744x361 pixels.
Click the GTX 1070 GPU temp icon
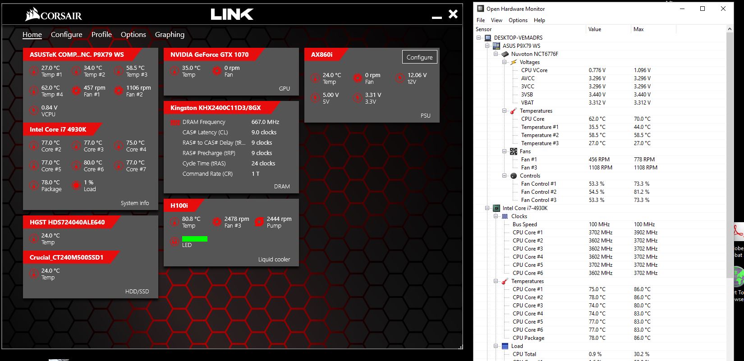pyautogui.click(x=175, y=71)
